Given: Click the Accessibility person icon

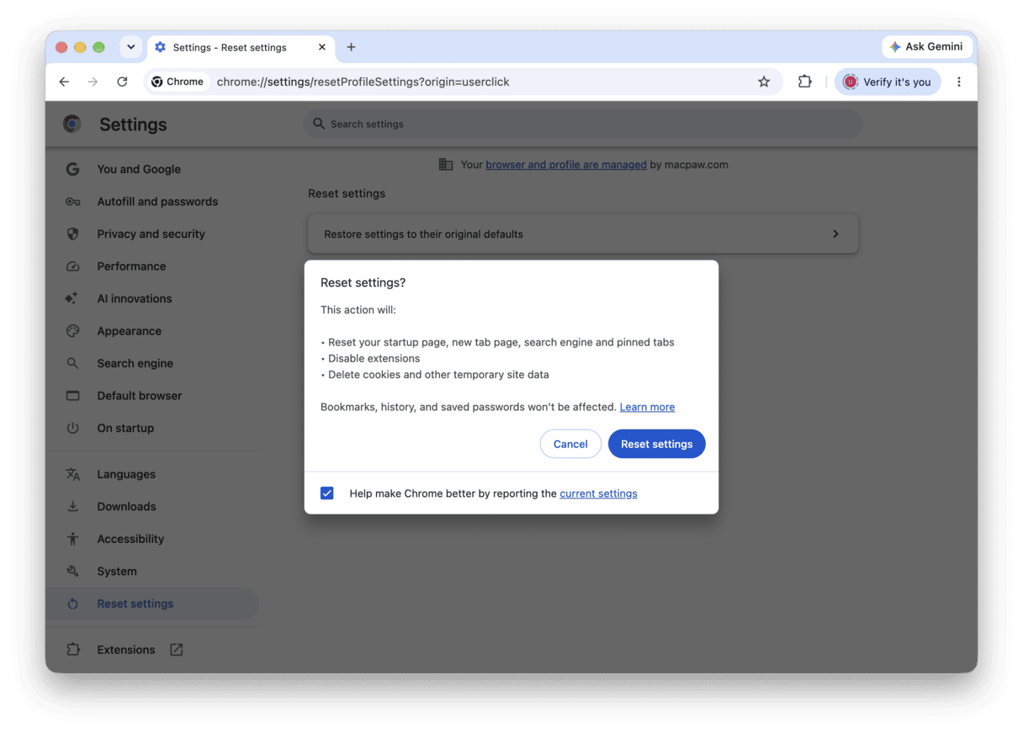Looking at the screenshot, I should click(72, 539).
